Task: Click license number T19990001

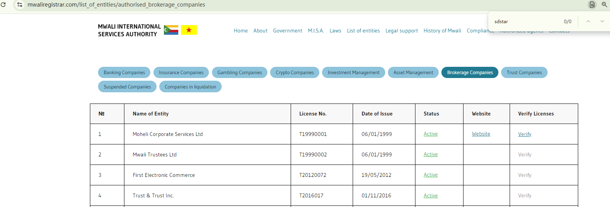Action: point(313,134)
